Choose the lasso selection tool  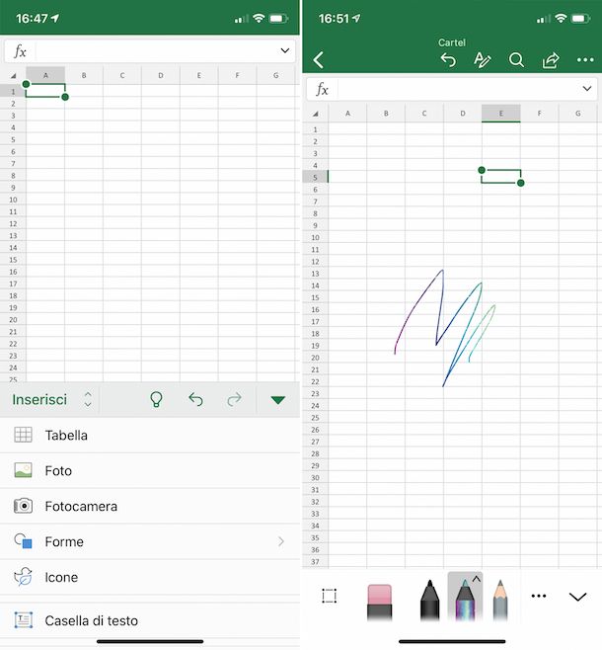point(330,596)
